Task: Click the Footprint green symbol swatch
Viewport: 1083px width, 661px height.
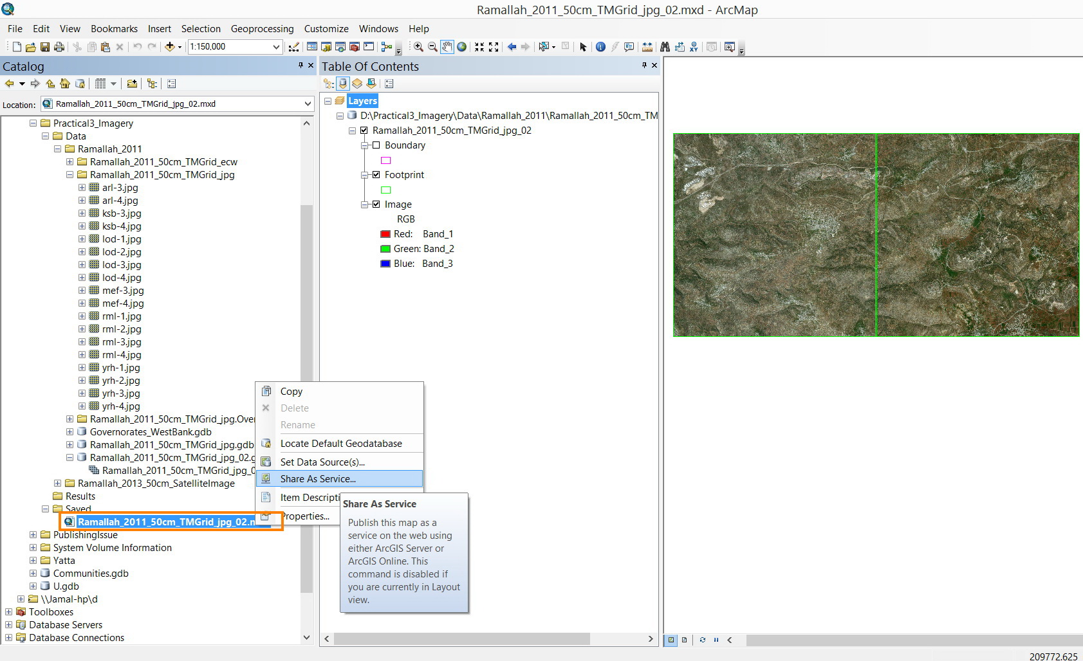Action: pyautogui.click(x=386, y=190)
